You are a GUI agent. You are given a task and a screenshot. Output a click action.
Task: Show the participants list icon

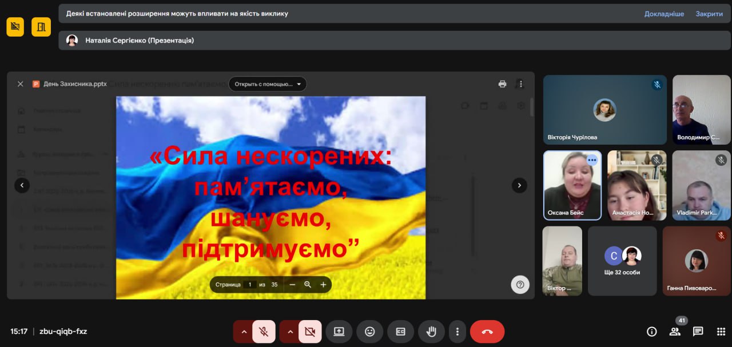pos(675,332)
